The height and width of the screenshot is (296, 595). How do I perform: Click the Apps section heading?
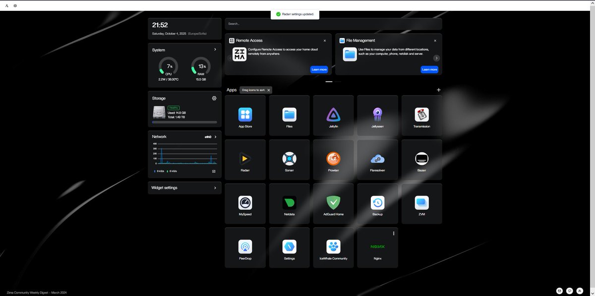(x=232, y=90)
